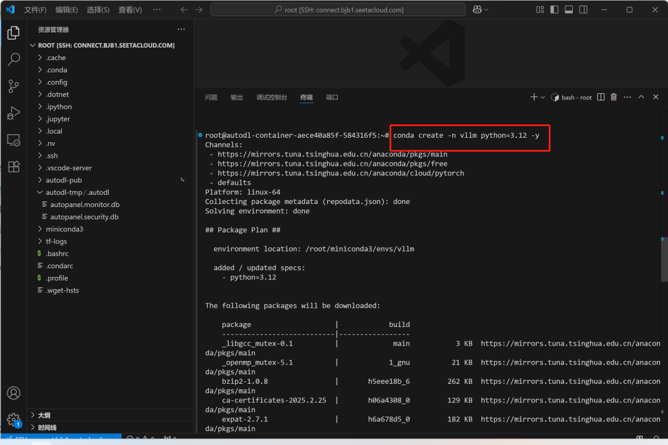This screenshot has height=445, width=668.
Task: Expand the 大纲 section
Action: click(x=111, y=415)
